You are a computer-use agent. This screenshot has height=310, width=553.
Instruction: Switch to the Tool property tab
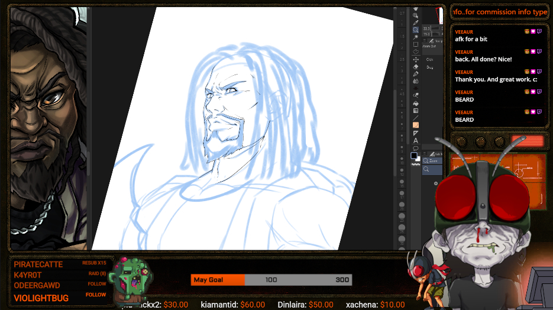[x=438, y=41]
